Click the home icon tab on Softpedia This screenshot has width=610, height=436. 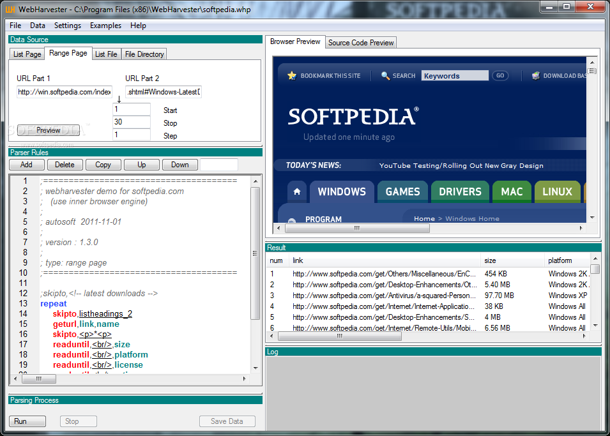coord(297,192)
